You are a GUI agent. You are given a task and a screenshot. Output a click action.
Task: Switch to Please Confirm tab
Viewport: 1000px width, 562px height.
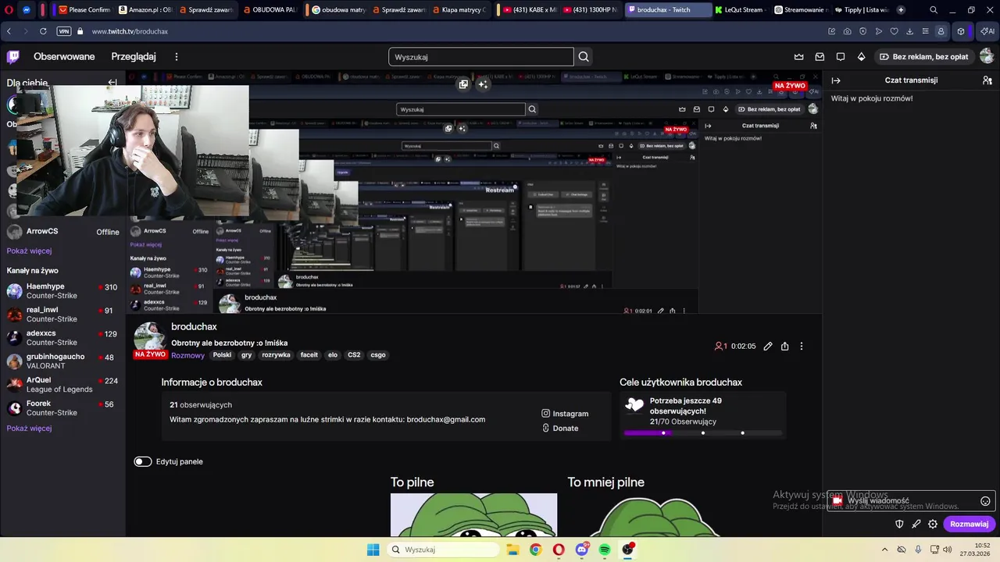point(84,10)
